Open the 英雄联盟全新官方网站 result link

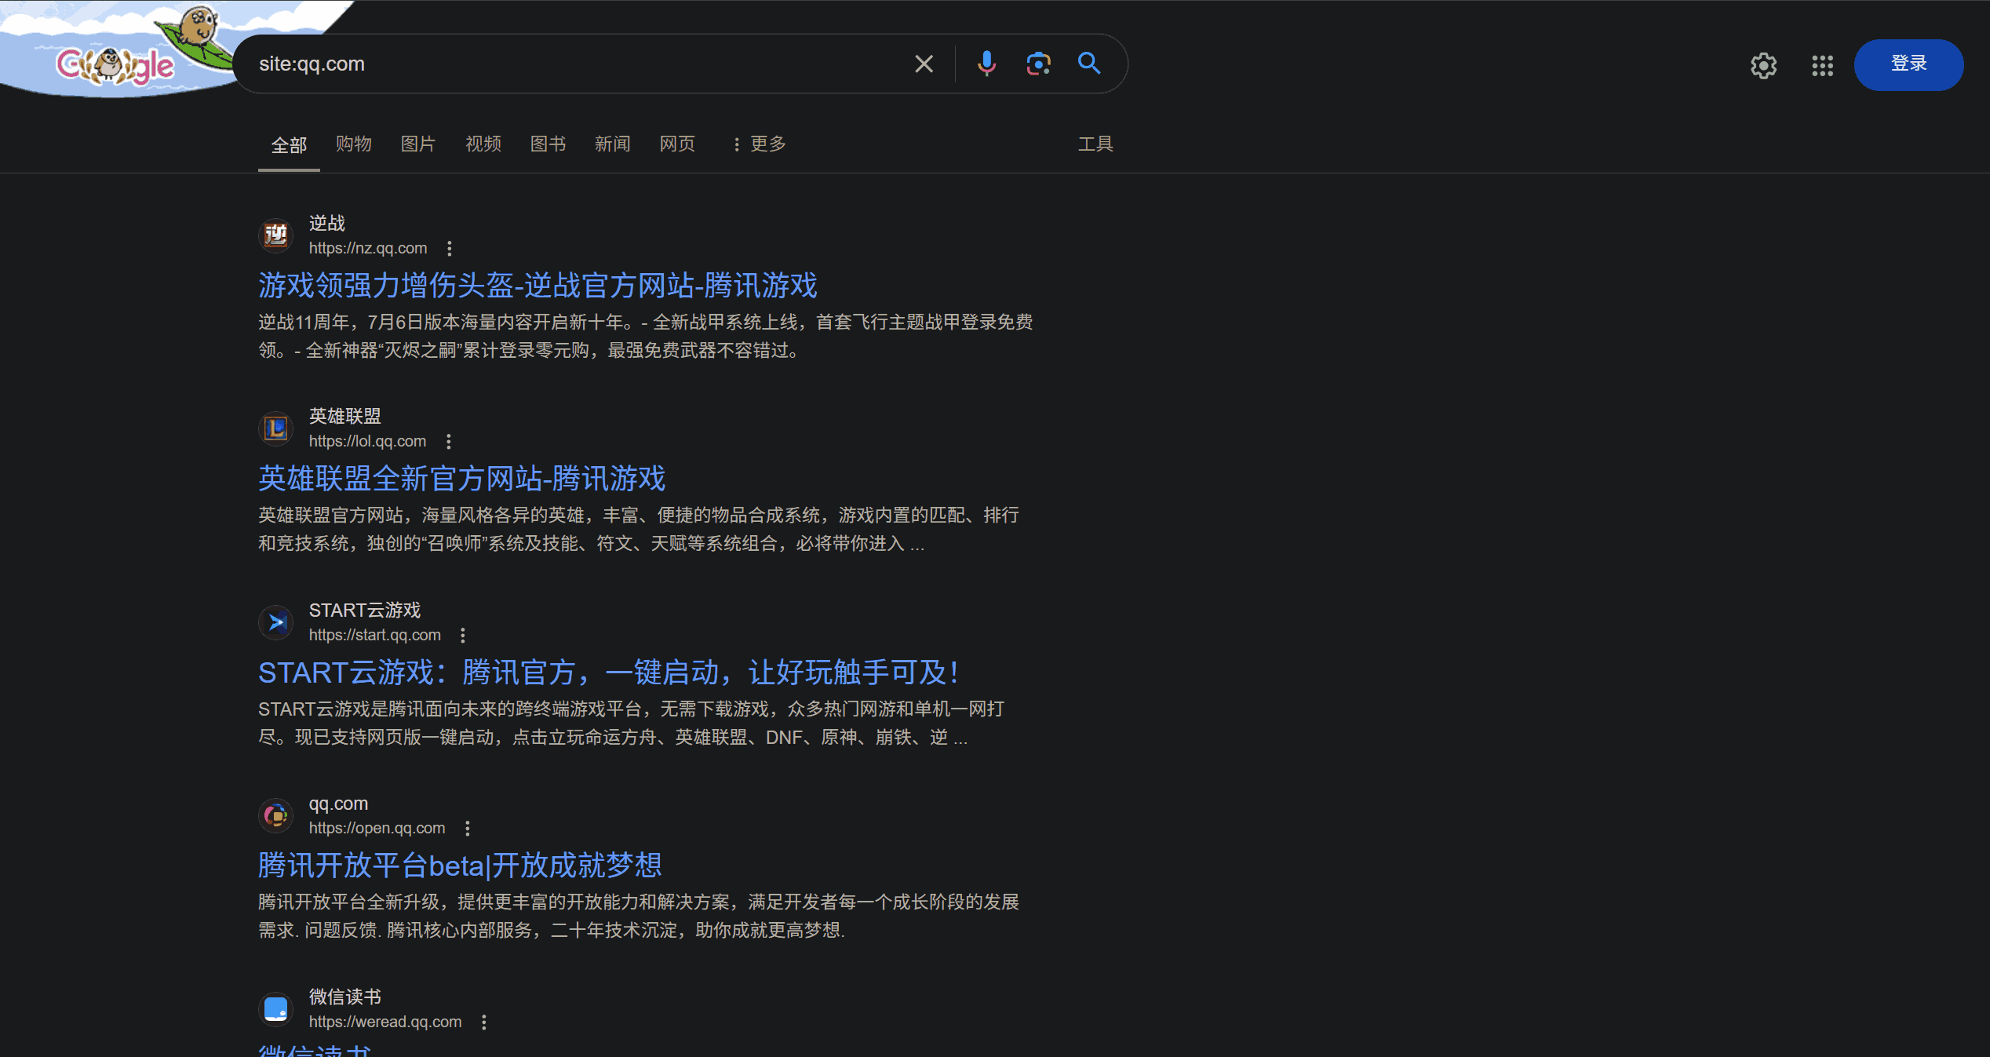coord(461,478)
